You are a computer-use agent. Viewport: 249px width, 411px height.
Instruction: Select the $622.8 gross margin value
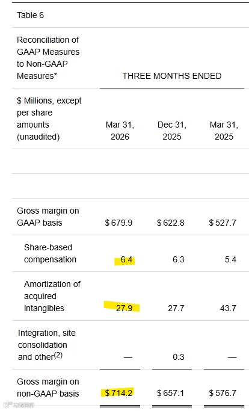(171, 223)
